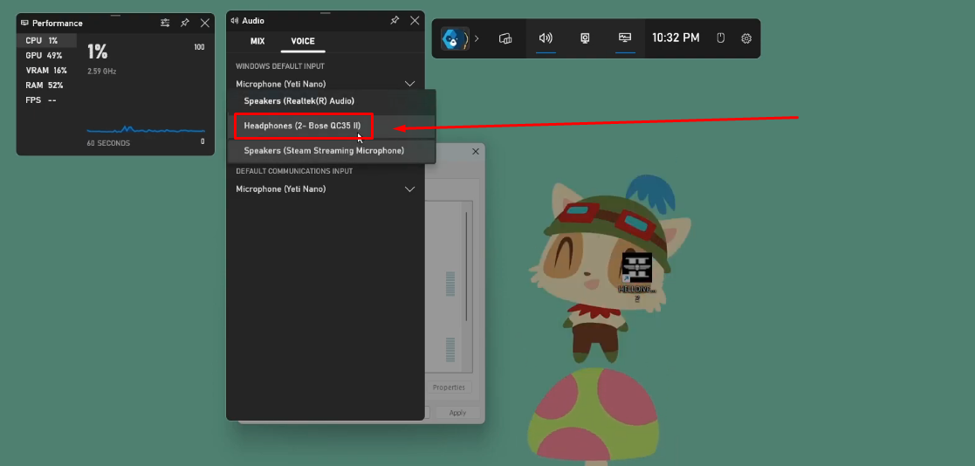Close the Audio widget
Image resolution: width=975 pixels, height=466 pixels.
[415, 20]
